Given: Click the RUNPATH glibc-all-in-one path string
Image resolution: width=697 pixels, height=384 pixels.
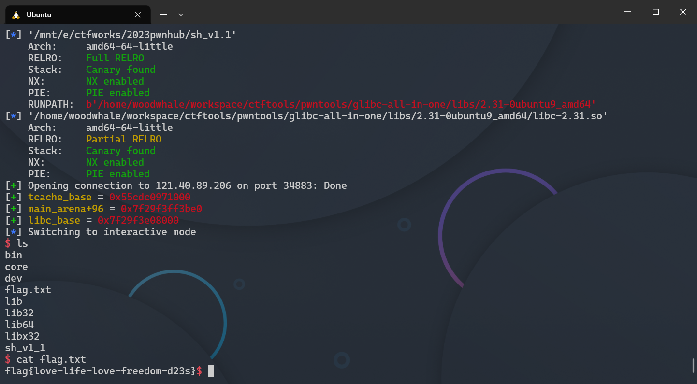Looking at the screenshot, I should [x=341, y=104].
